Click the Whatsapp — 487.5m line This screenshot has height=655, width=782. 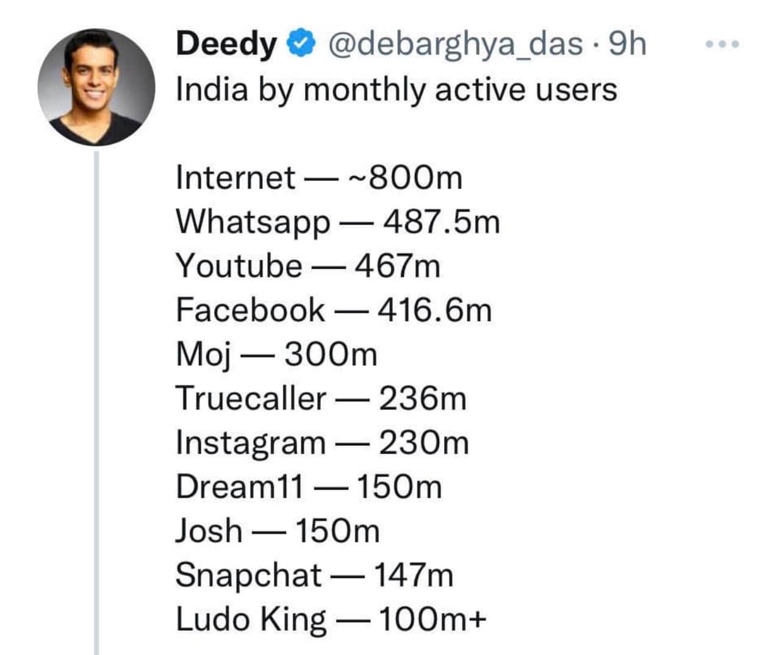coord(338,223)
